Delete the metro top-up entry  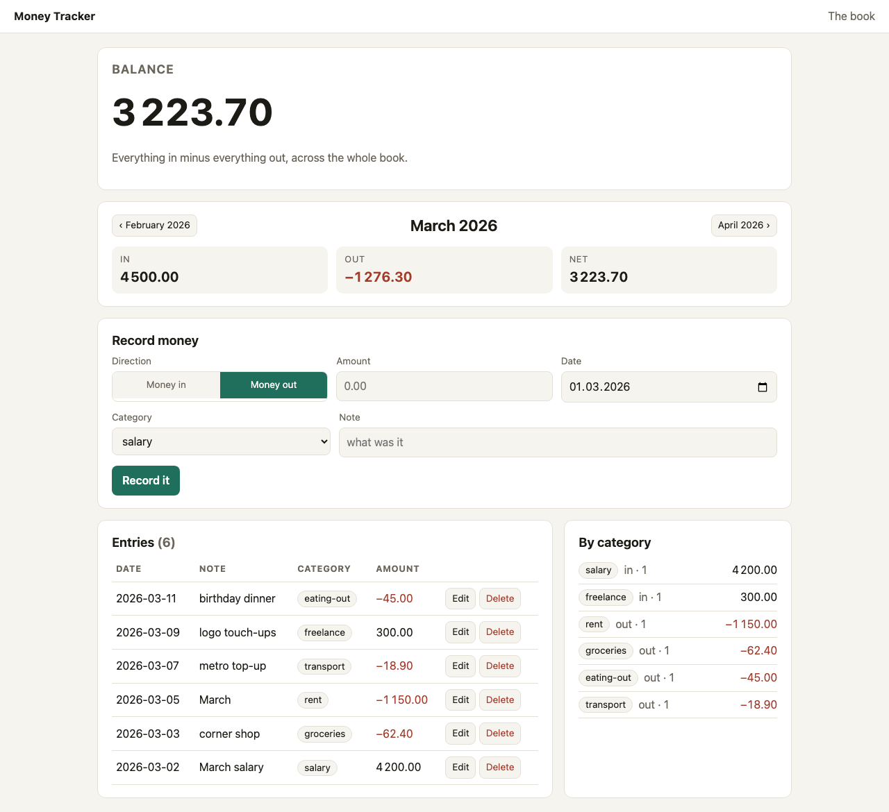pyautogui.click(x=500, y=666)
